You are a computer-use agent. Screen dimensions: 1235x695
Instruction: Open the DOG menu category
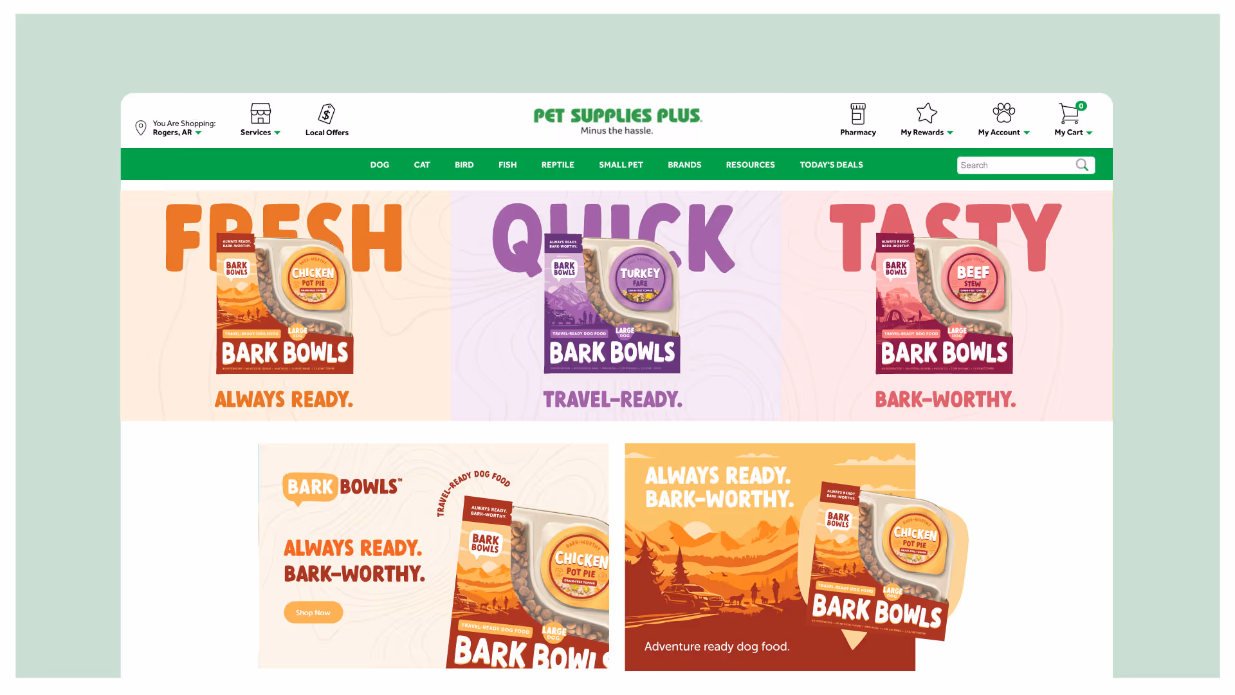click(x=380, y=165)
